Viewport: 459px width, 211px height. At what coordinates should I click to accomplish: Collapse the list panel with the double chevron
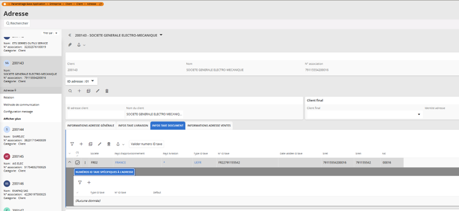point(70,35)
